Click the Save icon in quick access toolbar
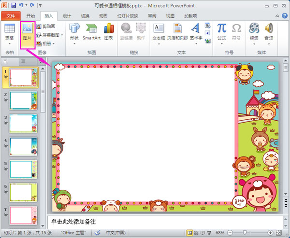The image size is (290, 238). (14, 5)
